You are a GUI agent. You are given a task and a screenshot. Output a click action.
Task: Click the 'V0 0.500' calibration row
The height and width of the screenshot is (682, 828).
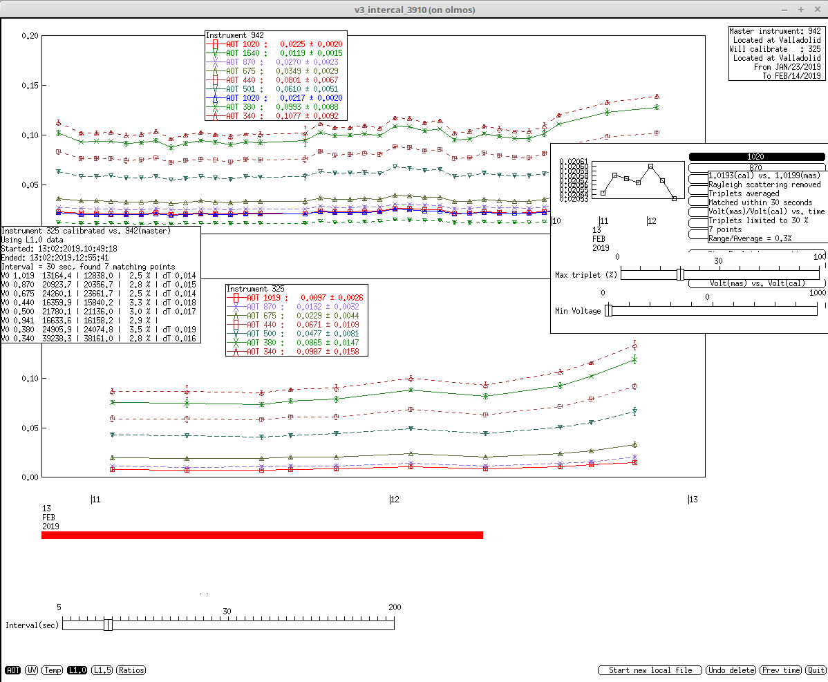coord(99,312)
